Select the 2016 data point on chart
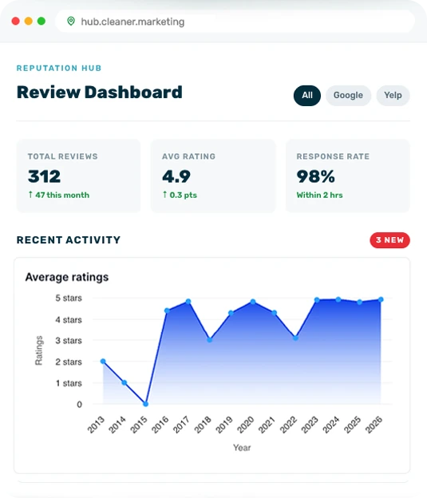427x498 pixels. pyautogui.click(x=167, y=310)
